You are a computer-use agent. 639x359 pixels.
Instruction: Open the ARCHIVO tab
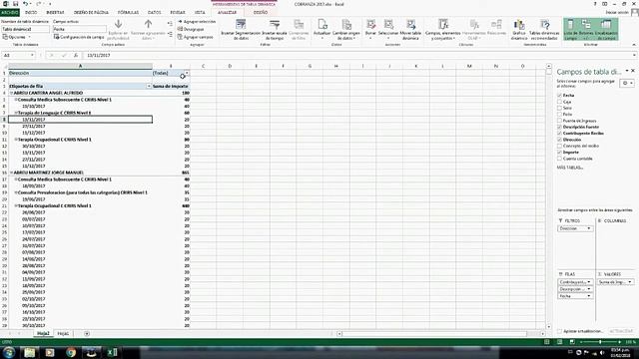(x=9, y=13)
